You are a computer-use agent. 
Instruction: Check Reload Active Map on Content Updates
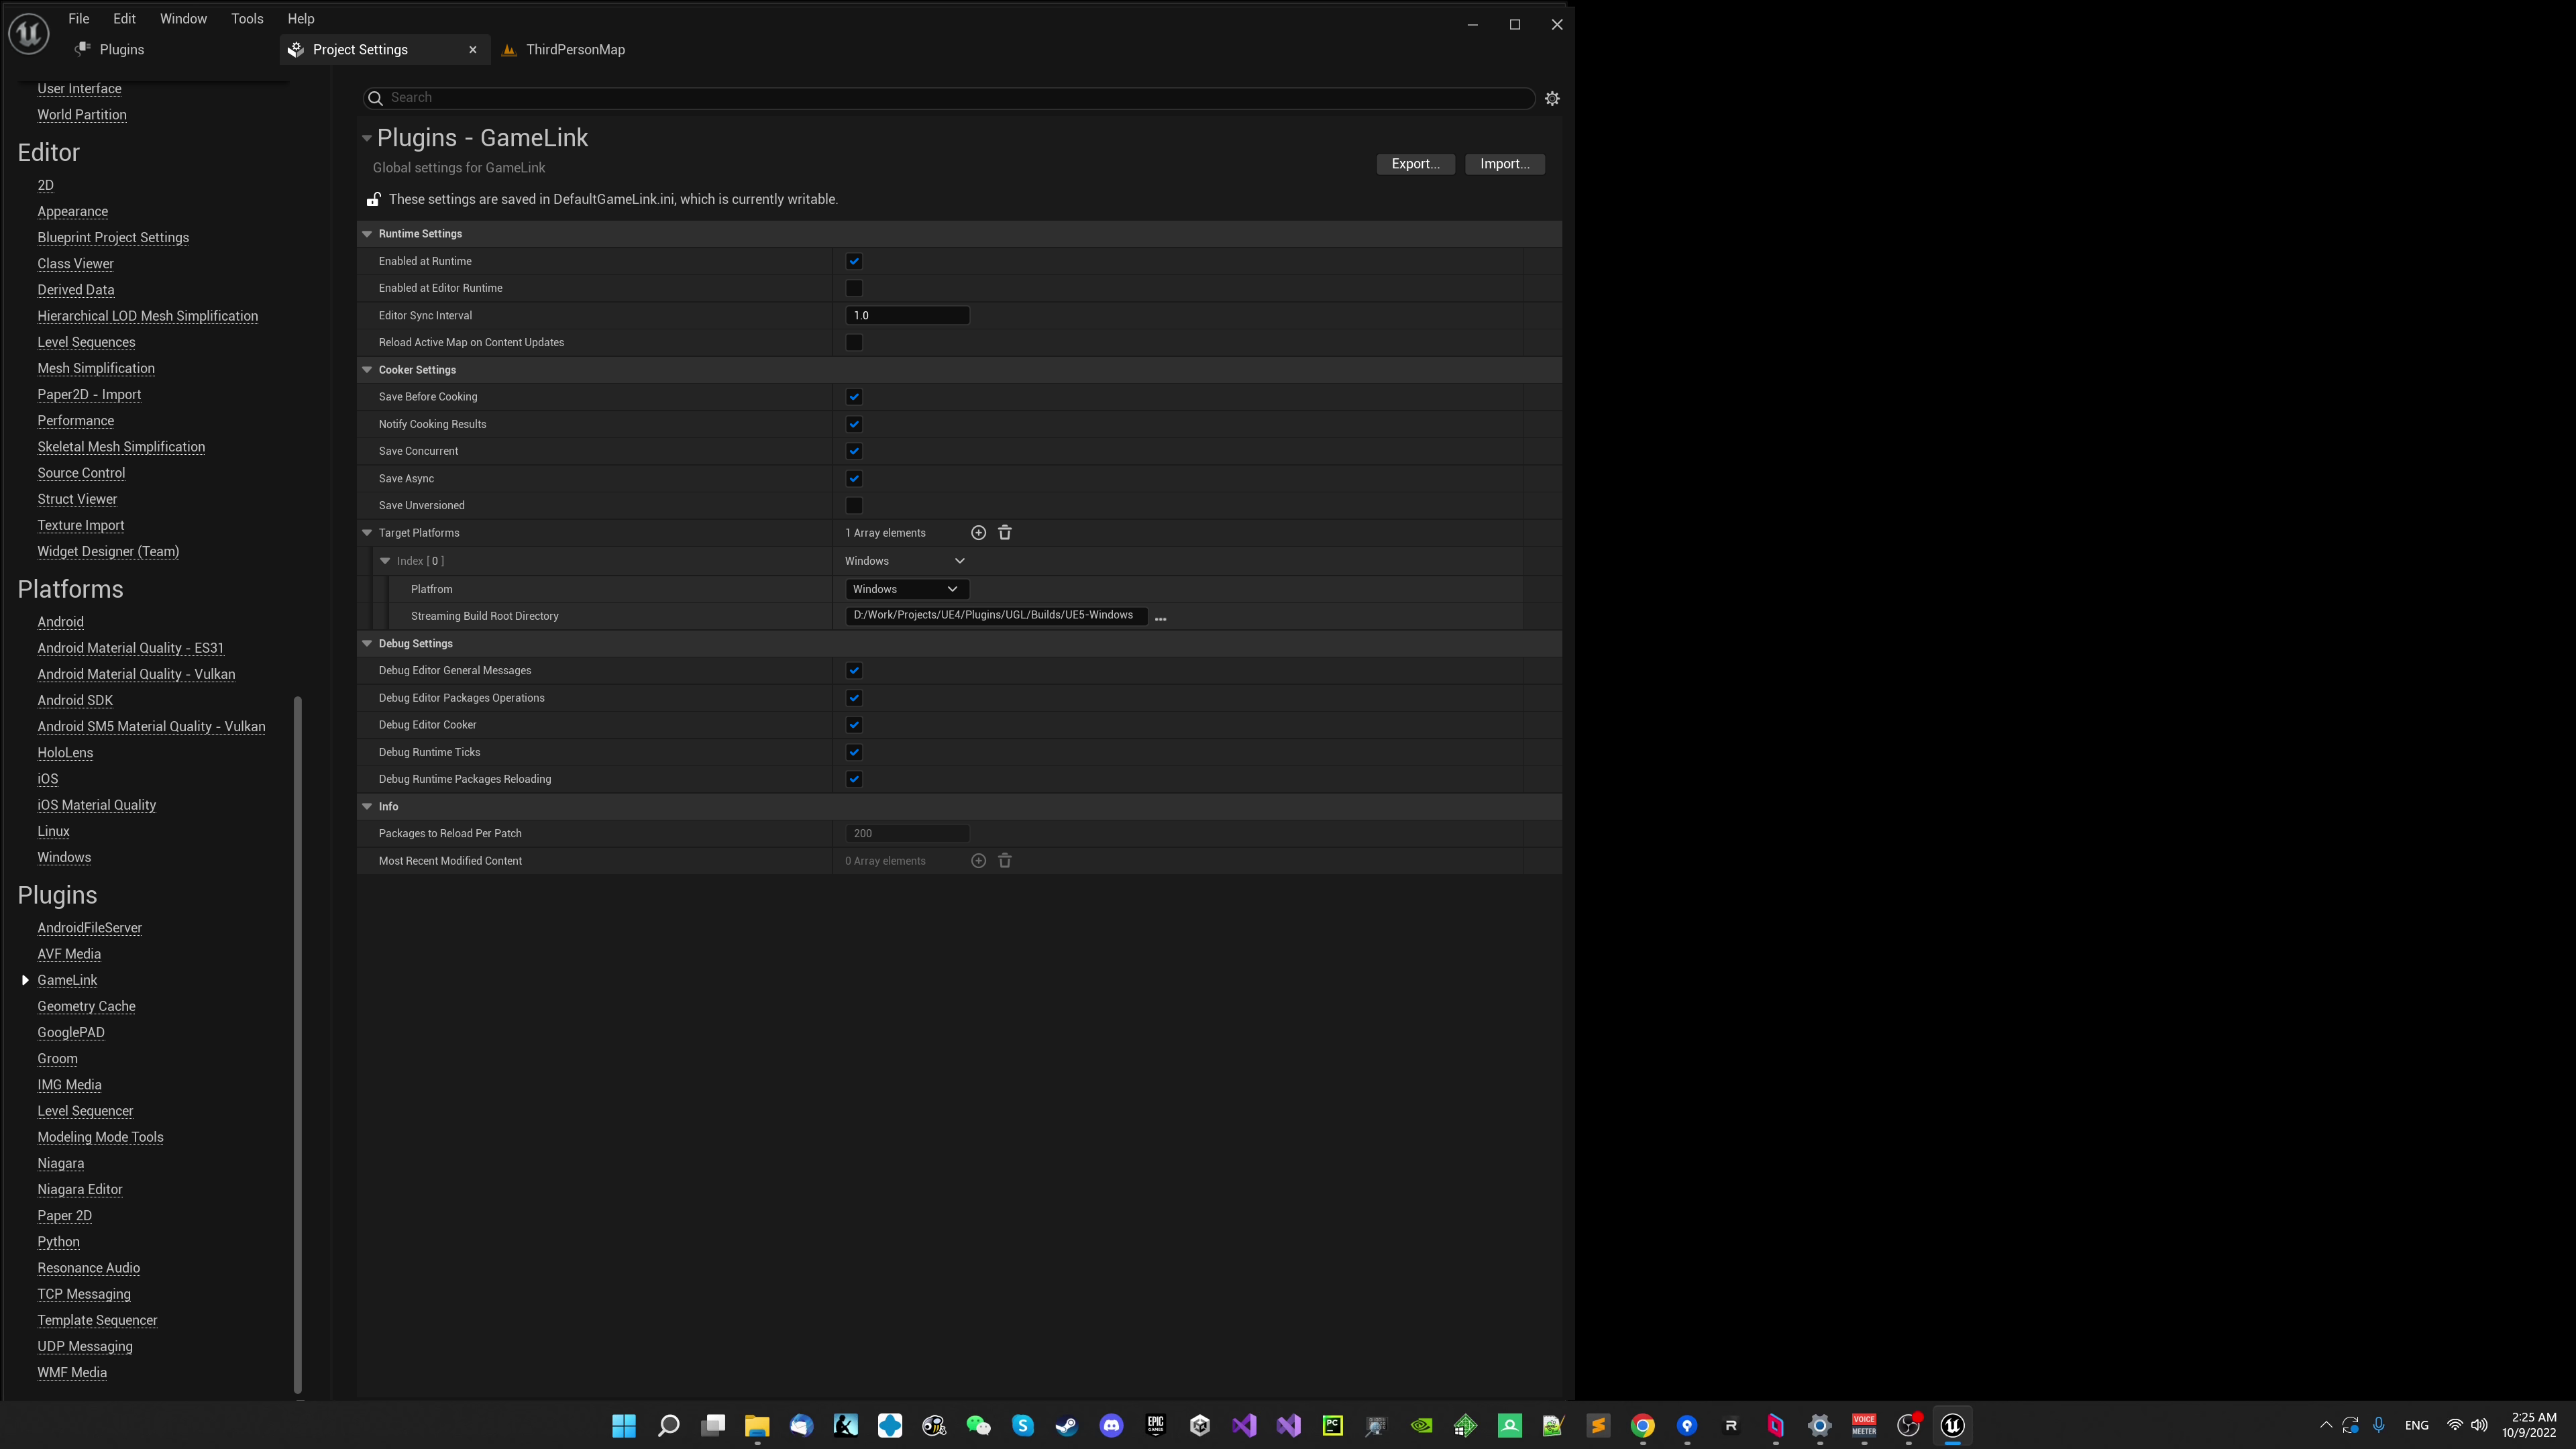tap(854, 342)
